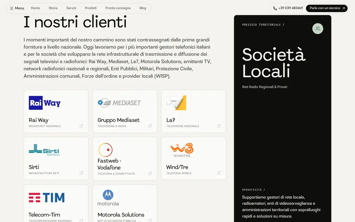Click the I nostri clienti heading
355x222 pixels.
[x=75, y=22]
